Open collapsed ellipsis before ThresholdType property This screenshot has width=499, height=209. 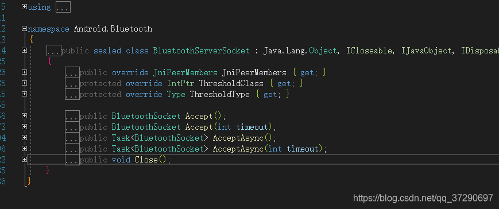click(72, 94)
